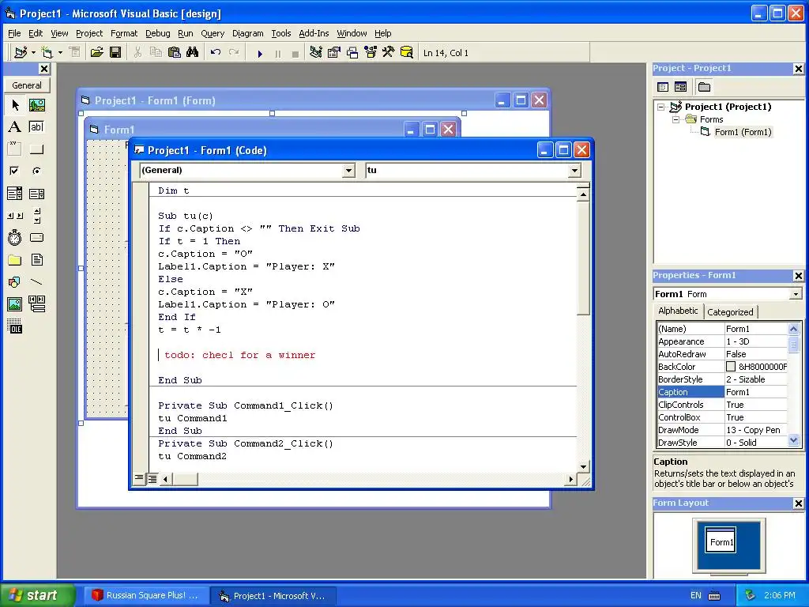
Task: Select the BorderStyle property row
Action: point(722,379)
